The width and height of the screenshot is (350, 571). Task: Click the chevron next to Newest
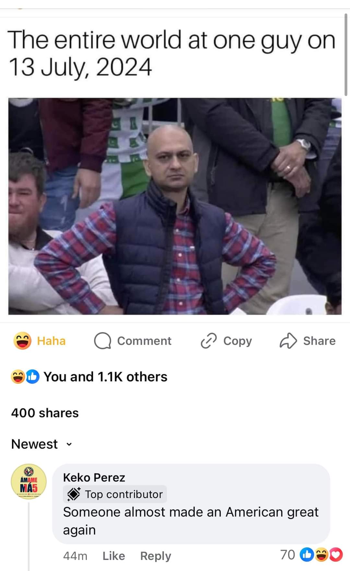69,444
